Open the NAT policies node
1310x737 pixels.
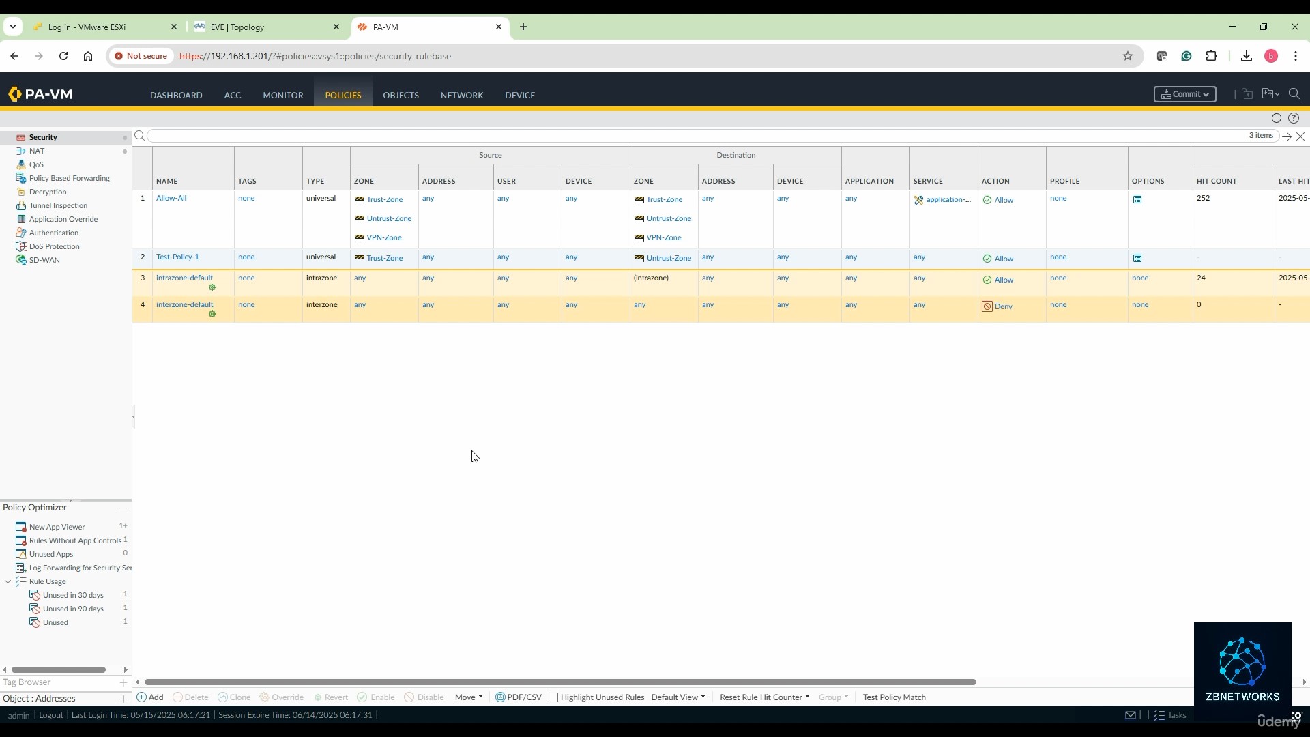coord(37,151)
